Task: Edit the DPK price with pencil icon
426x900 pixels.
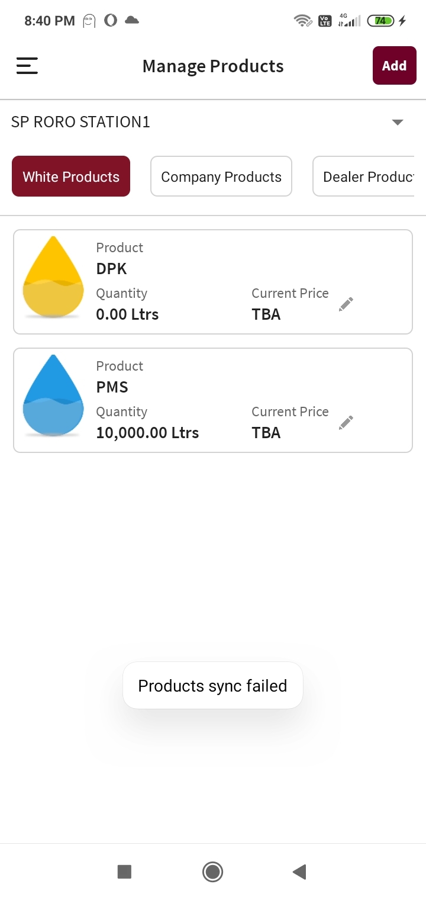Action: coord(346,304)
